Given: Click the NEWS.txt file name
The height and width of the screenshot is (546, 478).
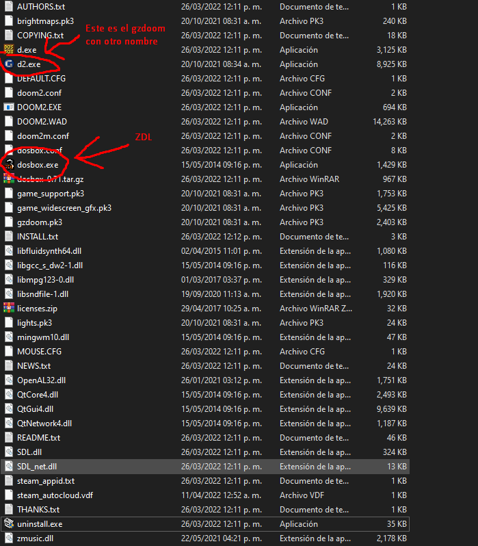Looking at the screenshot, I should pyautogui.click(x=34, y=366).
